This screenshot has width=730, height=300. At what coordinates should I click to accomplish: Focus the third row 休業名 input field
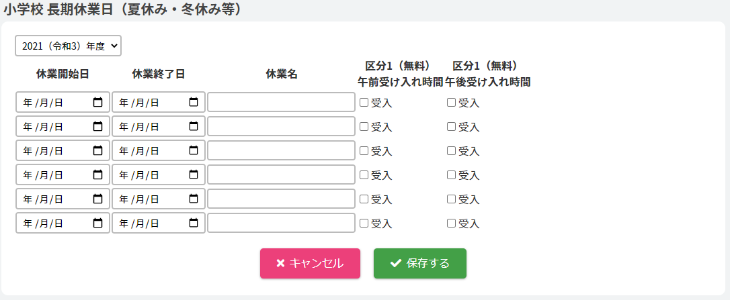281,150
